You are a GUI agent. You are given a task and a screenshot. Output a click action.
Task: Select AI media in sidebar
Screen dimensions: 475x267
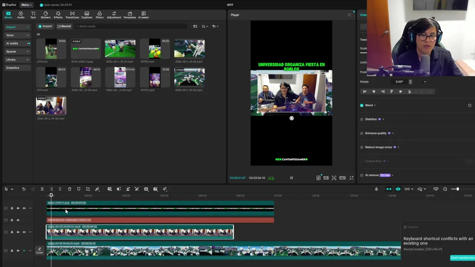coord(17,43)
